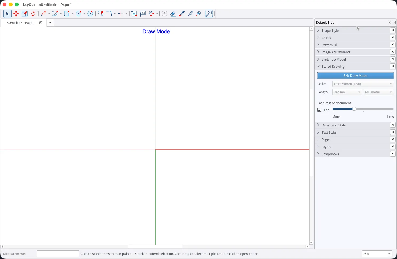Viewport: 397px width, 259px height.
Task: Close the Untitled - Page 1 tab
Action: [41, 23]
